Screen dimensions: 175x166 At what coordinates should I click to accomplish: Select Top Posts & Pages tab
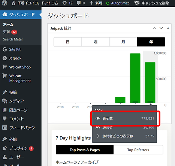click(x=85, y=150)
